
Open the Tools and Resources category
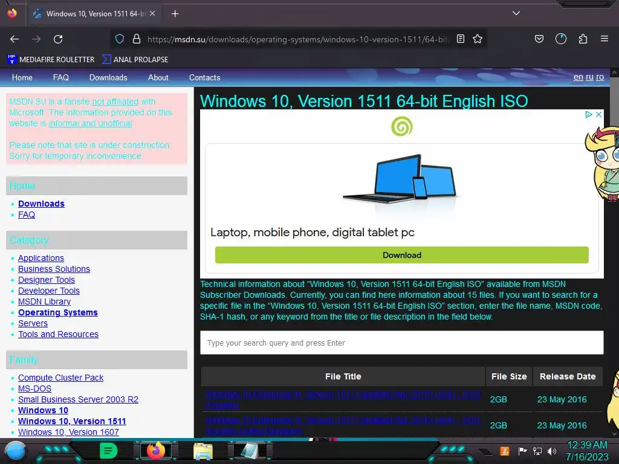click(58, 334)
